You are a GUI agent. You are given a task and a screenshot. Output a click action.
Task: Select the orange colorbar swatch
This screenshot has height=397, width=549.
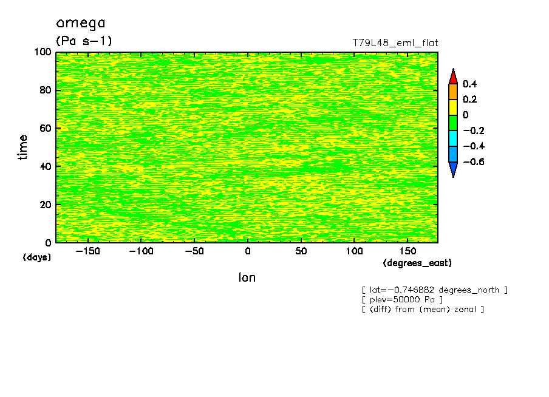(452, 92)
